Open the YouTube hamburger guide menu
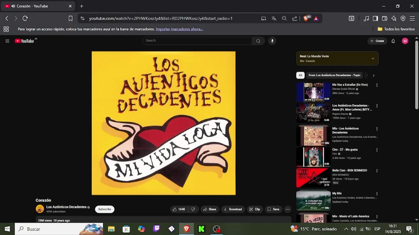Screen dimensions: 419x235 click(x=7, y=41)
